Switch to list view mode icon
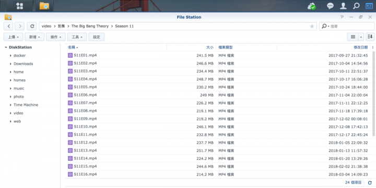 click(353, 37)
